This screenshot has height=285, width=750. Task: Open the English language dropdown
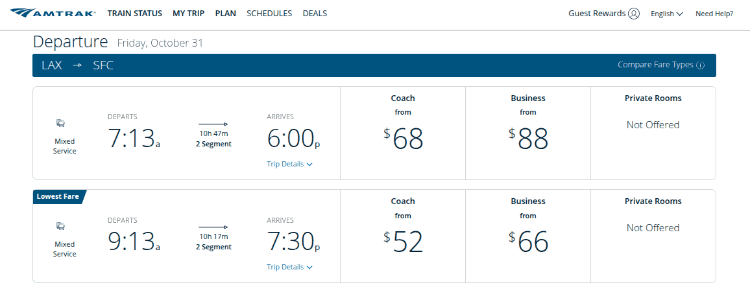pyautogui.click(x=666, y=14)
